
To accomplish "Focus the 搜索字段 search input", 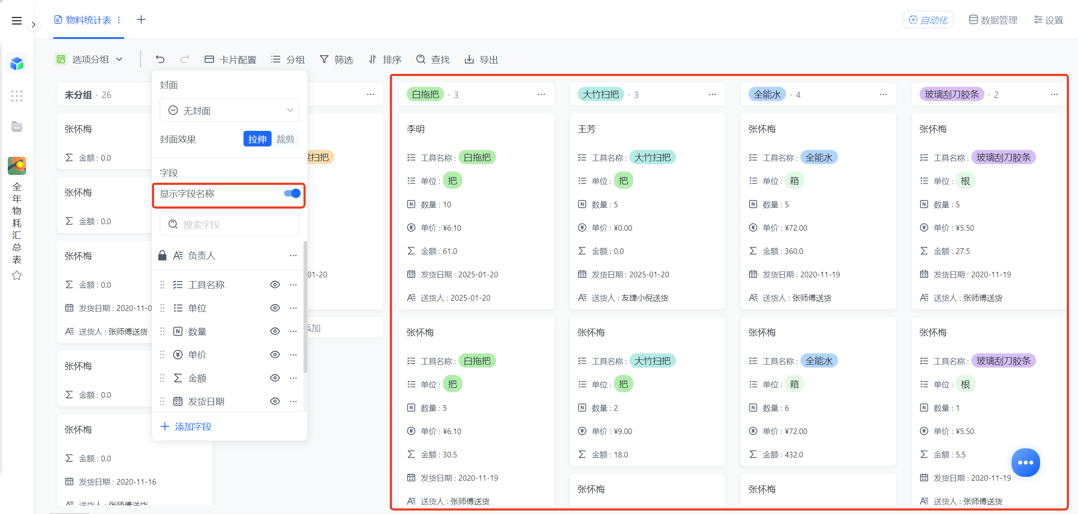I will point(230,224).
